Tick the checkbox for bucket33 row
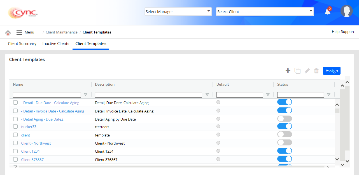This screenshot has width=359, height=175. 15,127
